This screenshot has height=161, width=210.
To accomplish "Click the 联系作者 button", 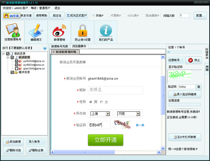I will [x=26, y=16].
